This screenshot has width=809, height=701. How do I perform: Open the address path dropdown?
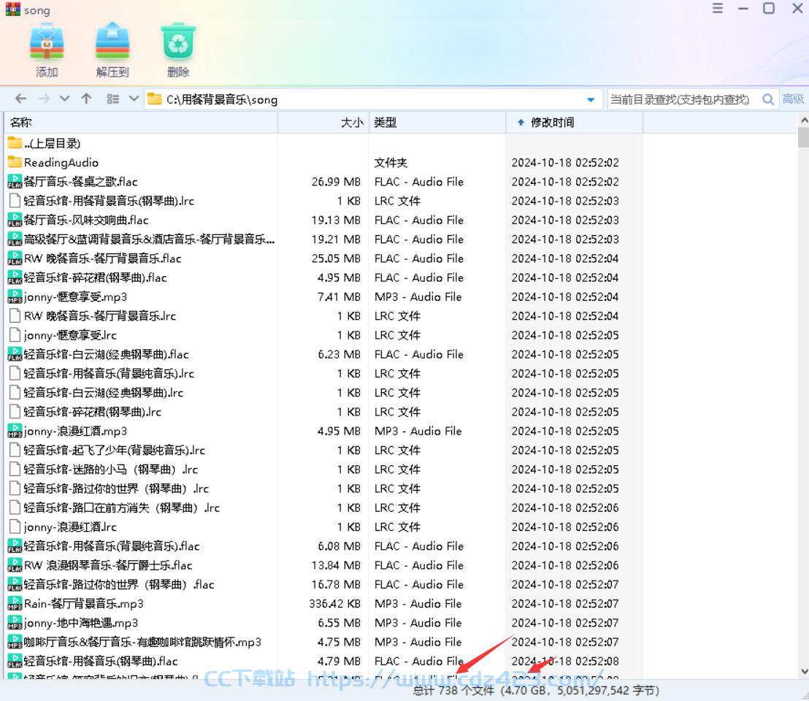591,99
